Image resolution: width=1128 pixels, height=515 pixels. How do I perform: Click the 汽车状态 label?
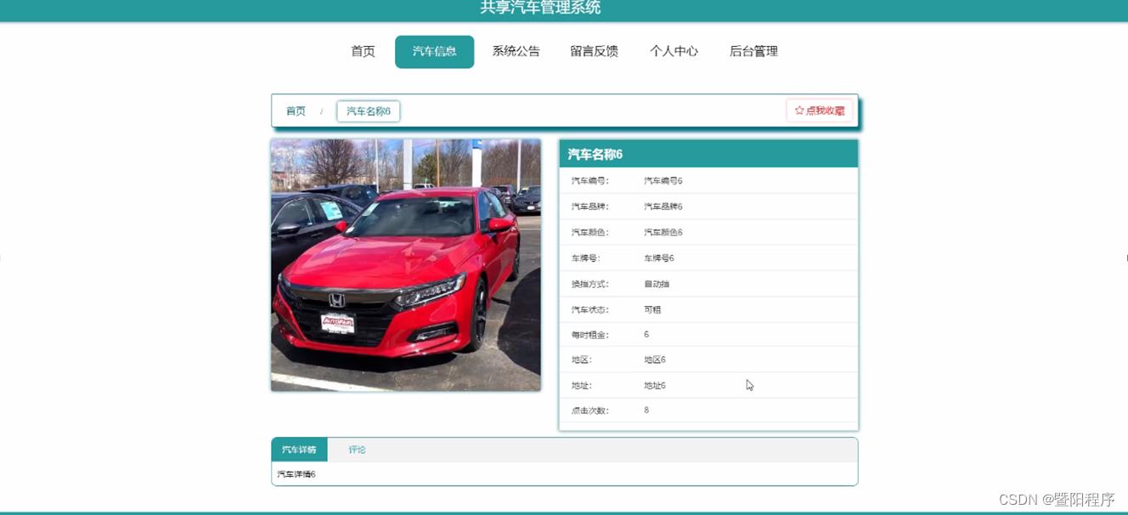(x=589, y=309)
